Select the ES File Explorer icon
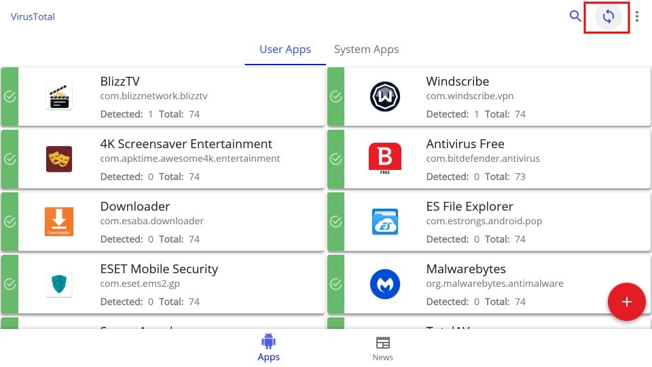The width and height of the screenshot is (652, 367). (x=384, y=222)
